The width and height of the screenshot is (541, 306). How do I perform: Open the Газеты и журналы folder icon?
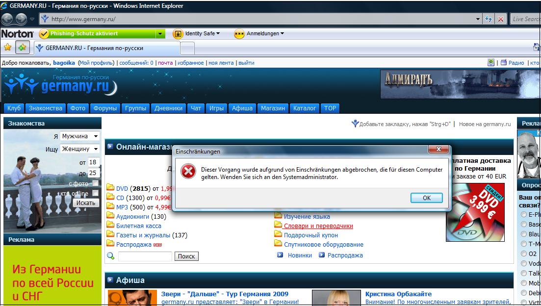pyautogui.click(x=110, y=234)
